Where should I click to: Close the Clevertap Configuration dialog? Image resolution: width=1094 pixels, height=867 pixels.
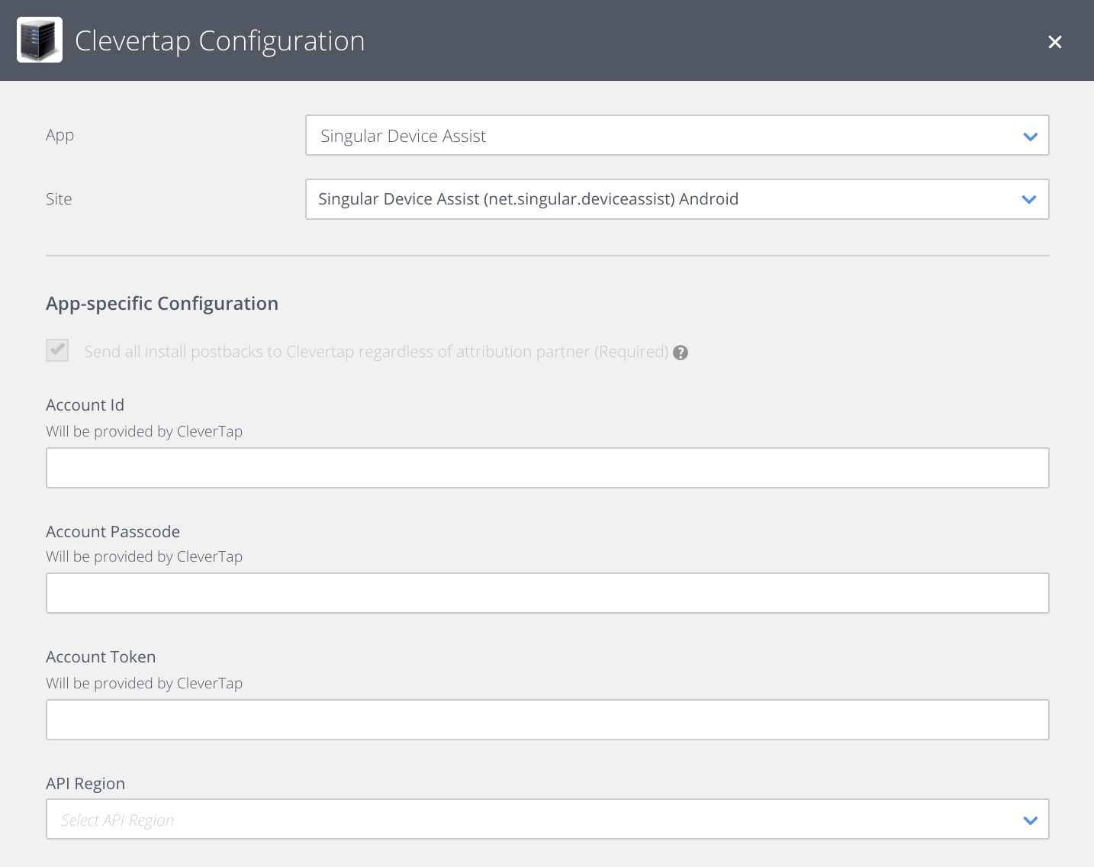(1055, 42)
